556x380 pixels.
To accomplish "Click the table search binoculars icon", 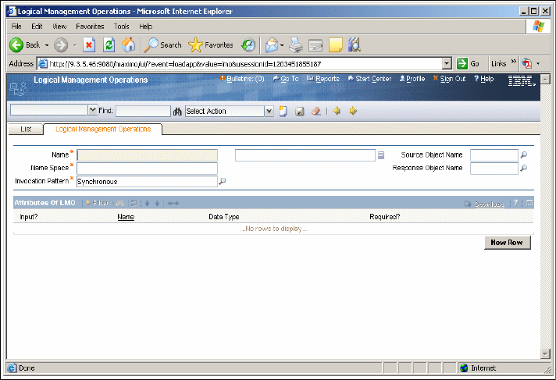I will (120, 203).
